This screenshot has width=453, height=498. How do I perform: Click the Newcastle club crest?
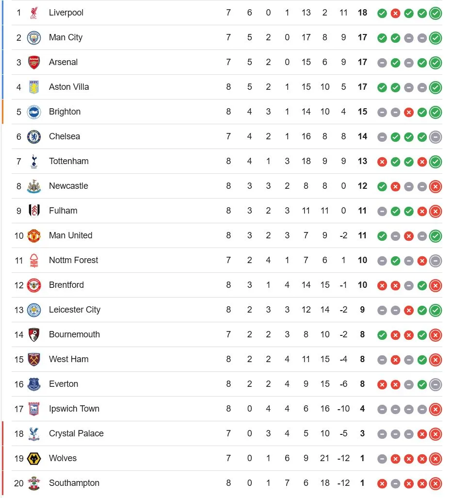click(x=33, y=186)
